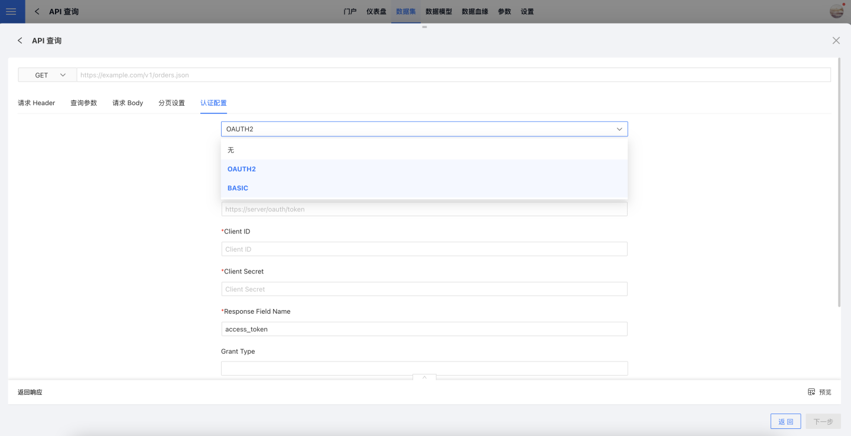Open the GET request method dropdown
851x436 pixels.
tap(47, 75)
